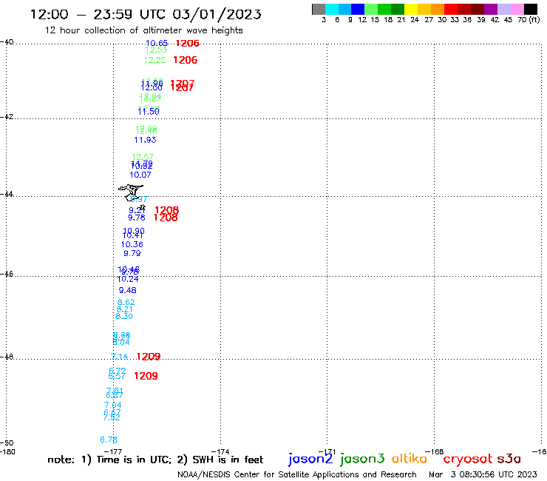The image size is (547, 481).
Task: Click the southernmost wave height value 6.78
Action: coord(109,440)
